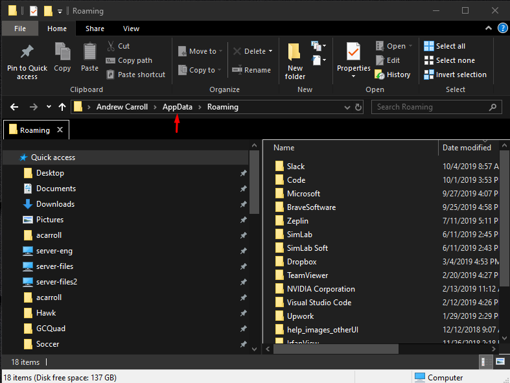The image size is (510, 383).
Task: Click Pin to Quick access icon
Action: pos(27,52)
